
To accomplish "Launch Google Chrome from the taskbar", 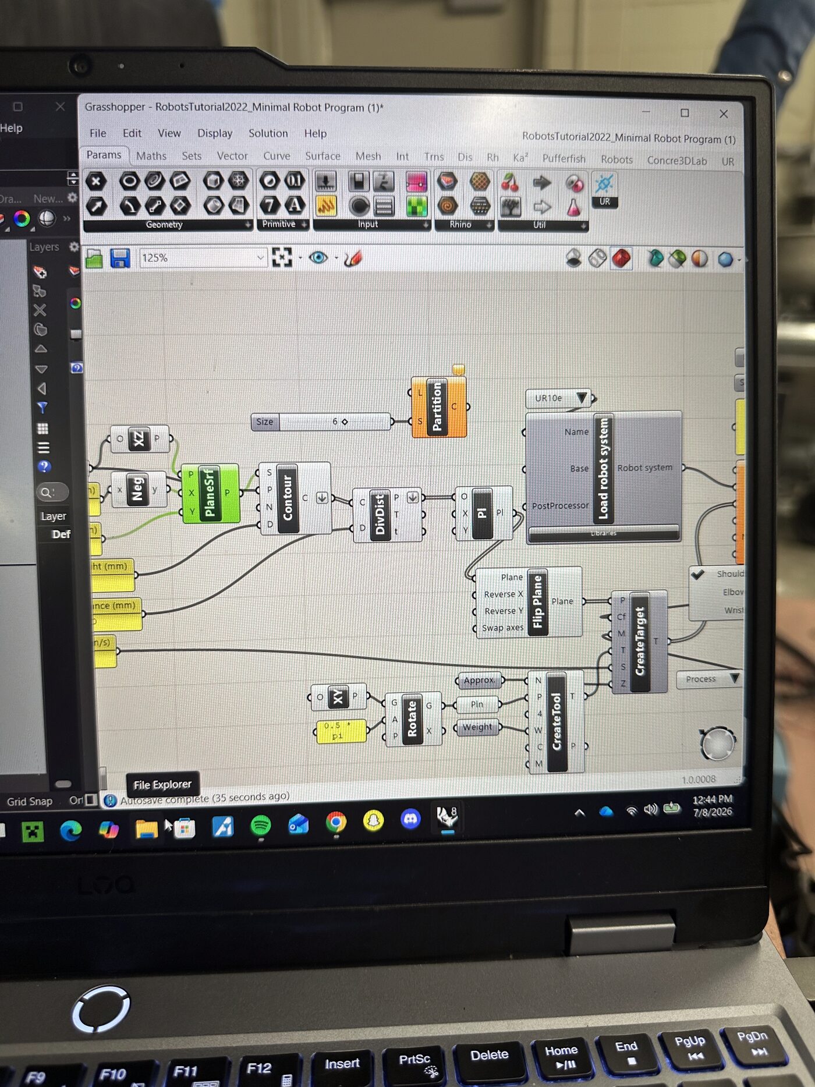I will [x=336, y=822].
